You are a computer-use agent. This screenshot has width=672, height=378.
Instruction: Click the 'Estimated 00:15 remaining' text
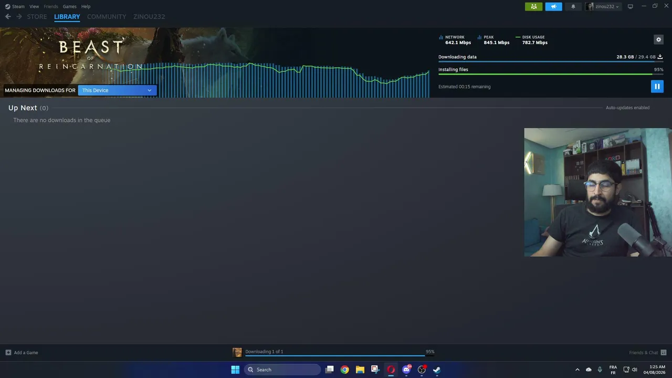(464, 87)
